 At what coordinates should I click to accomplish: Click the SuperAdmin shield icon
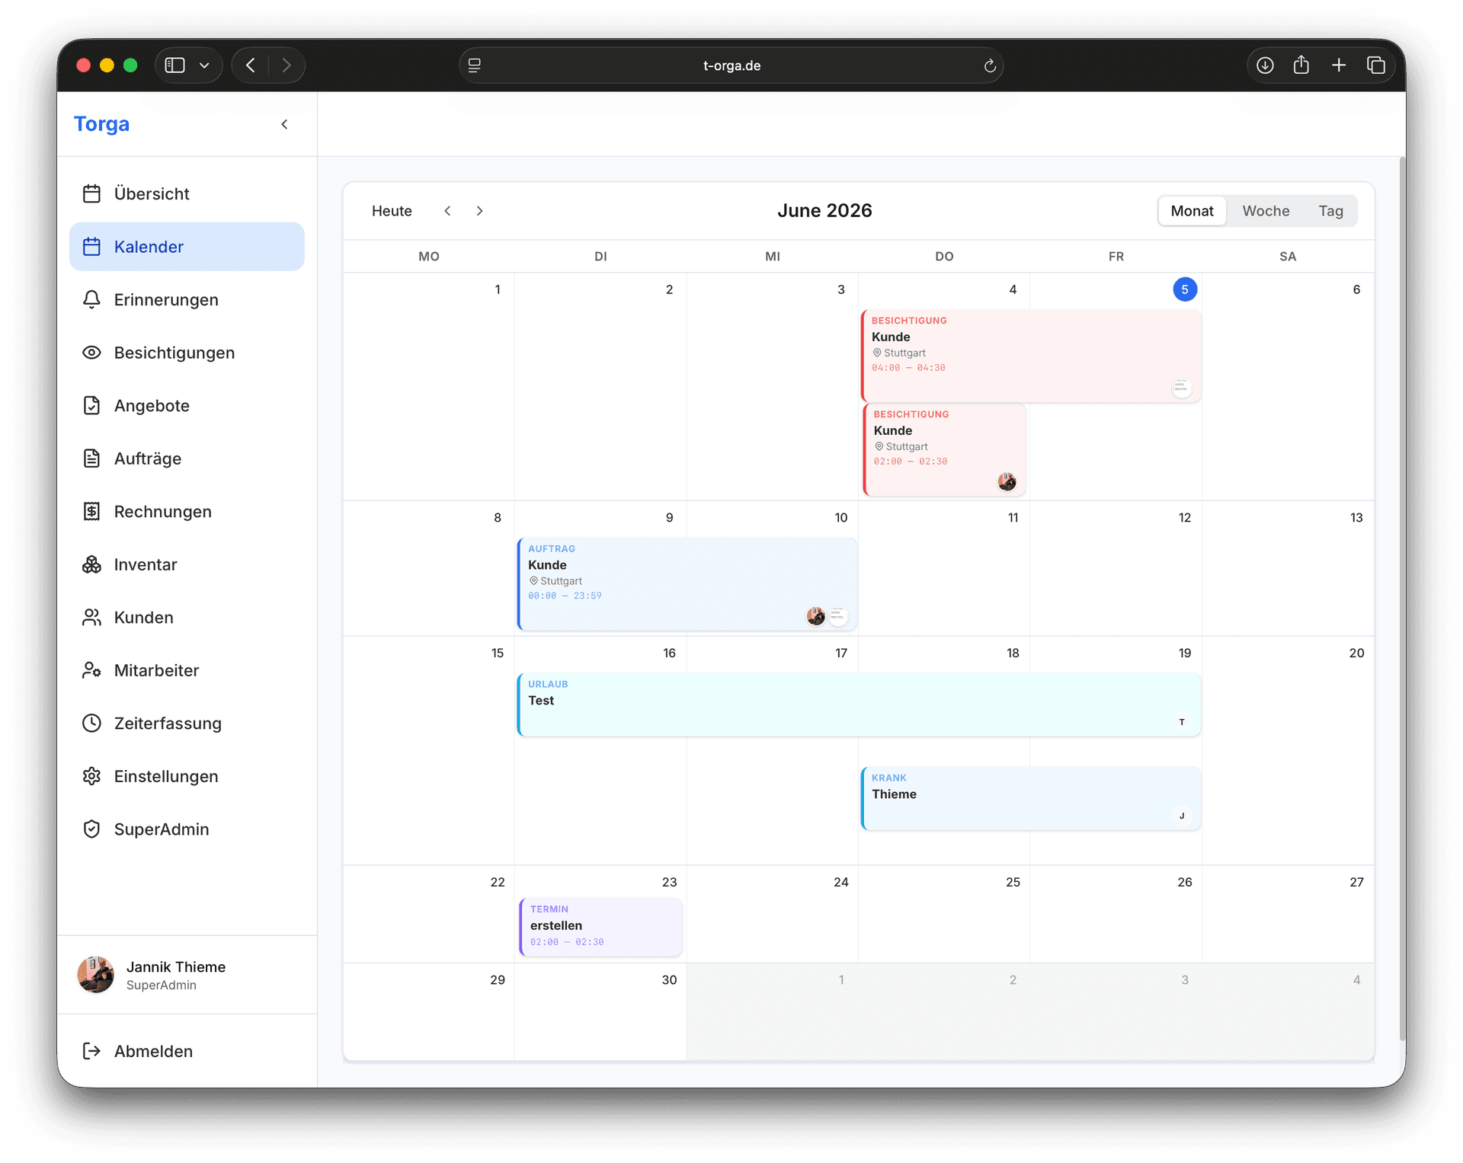click(91, 829)
